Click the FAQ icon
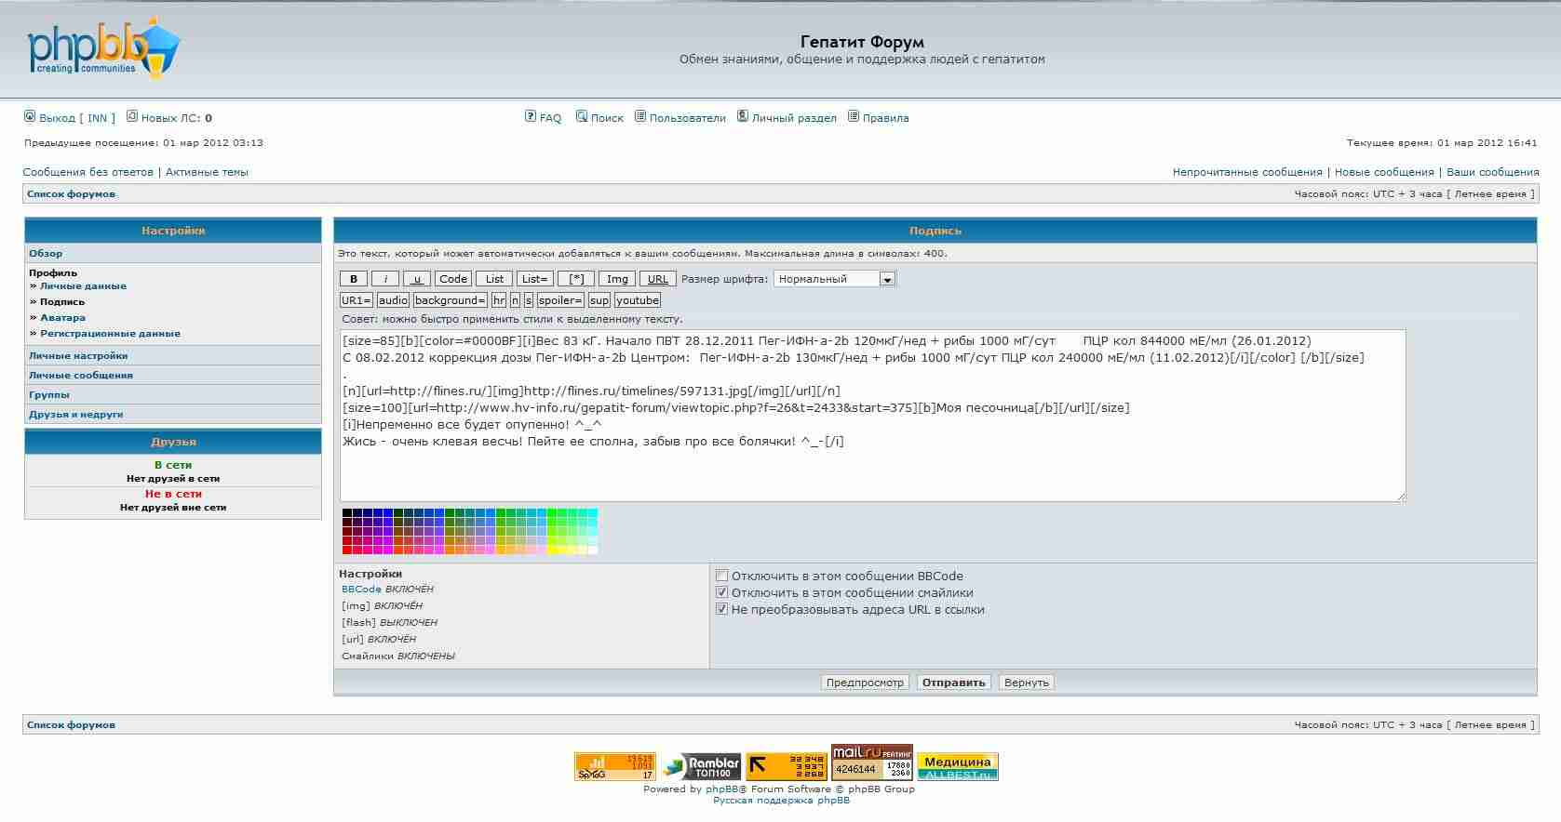Viewport: 1561px width, 822px height. [x=531, y=117]
